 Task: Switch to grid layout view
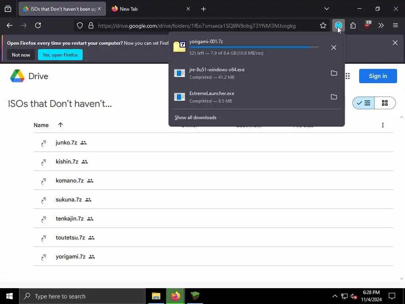[385, 103]
